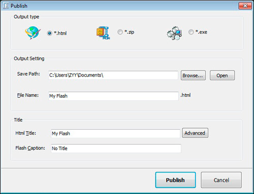This screenshot has height=194, width=254.
Task: Click the .html extension label
Action: 185,95
